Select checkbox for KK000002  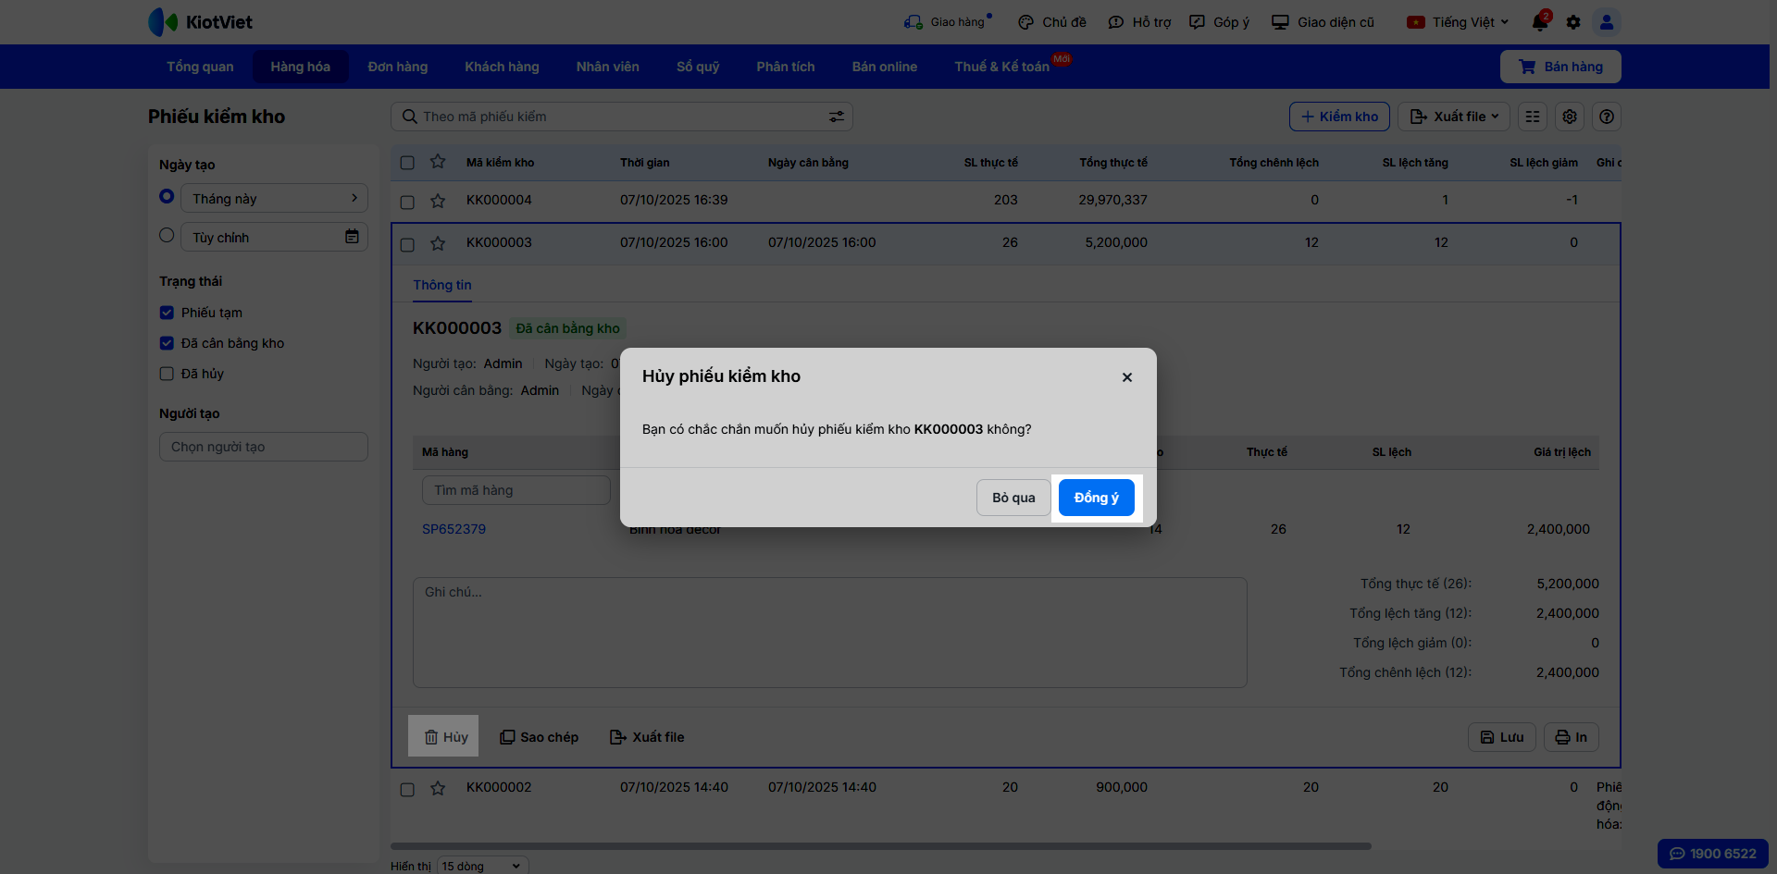click(407, 790)
